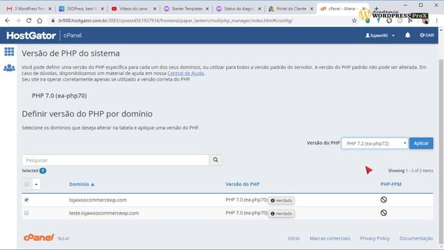The width and height of the screenshot is (444, 250).
Task: Focus the Pesquisar search field
Action: 116,160
